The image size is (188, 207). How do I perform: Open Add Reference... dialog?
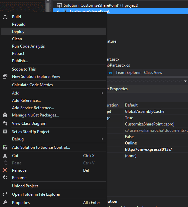tap(53, 100)
